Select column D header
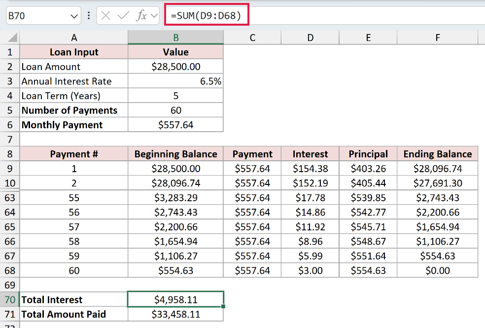This screenshot has height=328, width=485. pyautogui.click(x=310, y=37)
